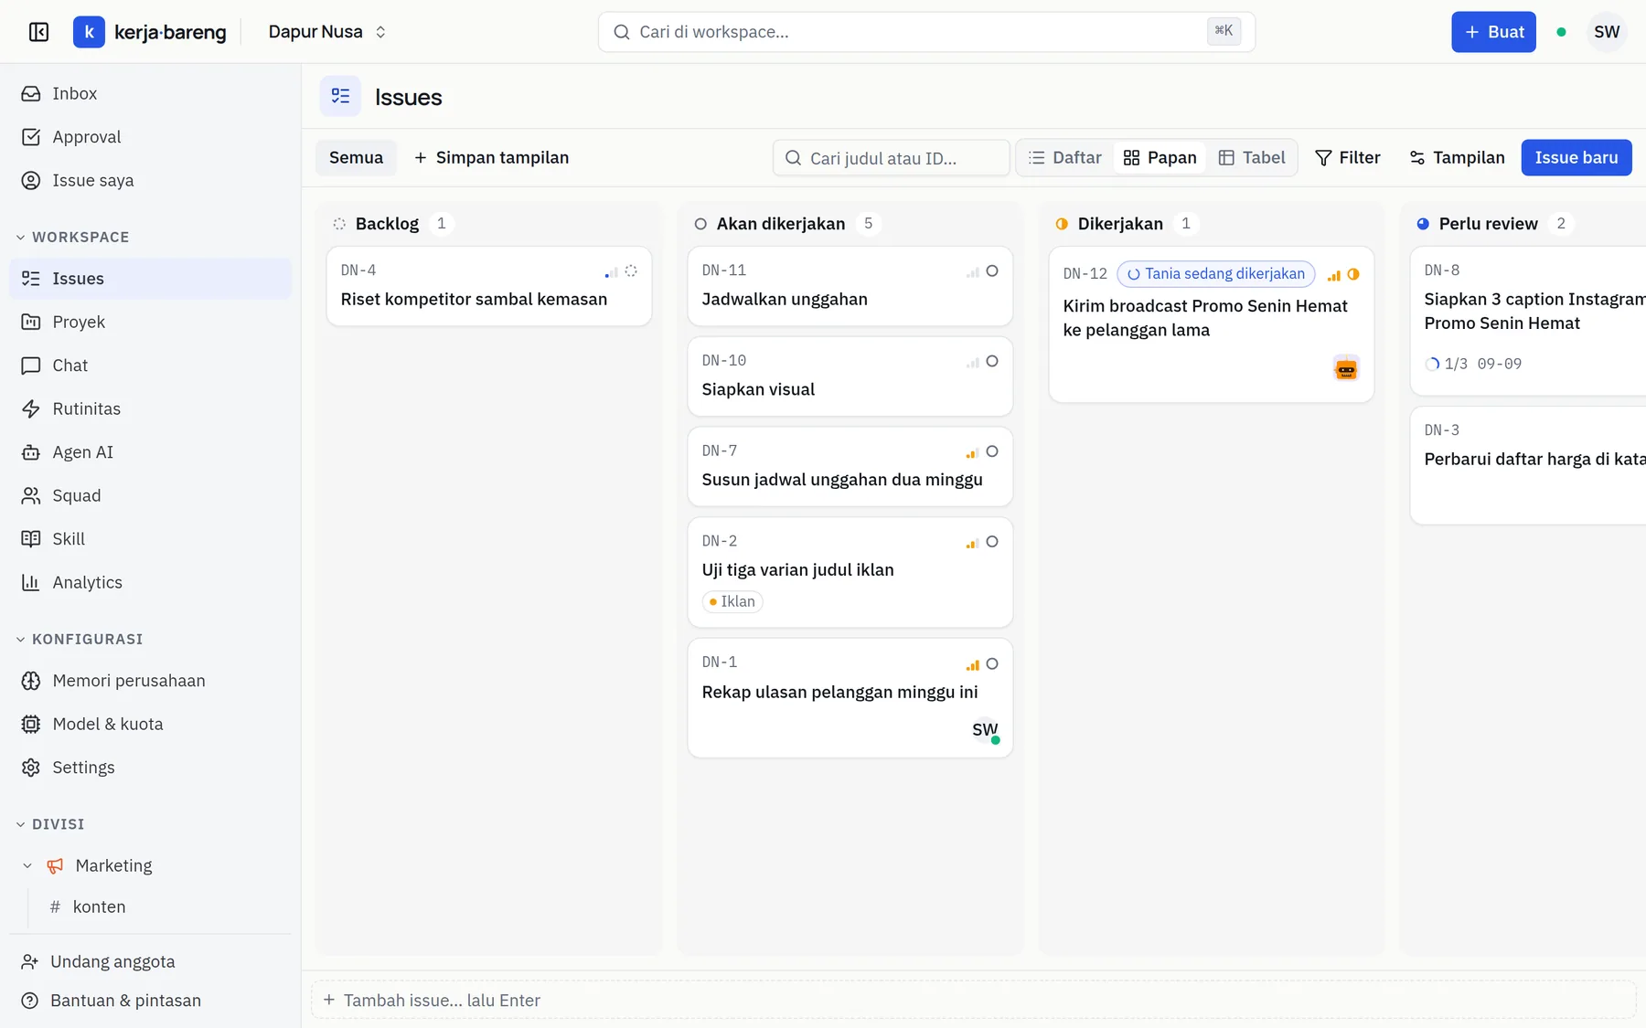The image size is (1646, 1028).
Task: Click the Issue baru button
Action: coord(1577,158)
